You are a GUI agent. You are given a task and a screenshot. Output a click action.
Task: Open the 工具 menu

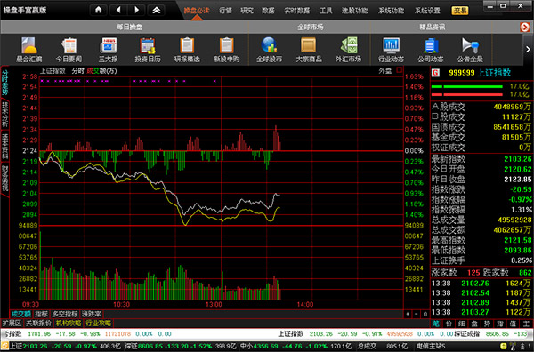pyautogui.click(x=326, y=11)
